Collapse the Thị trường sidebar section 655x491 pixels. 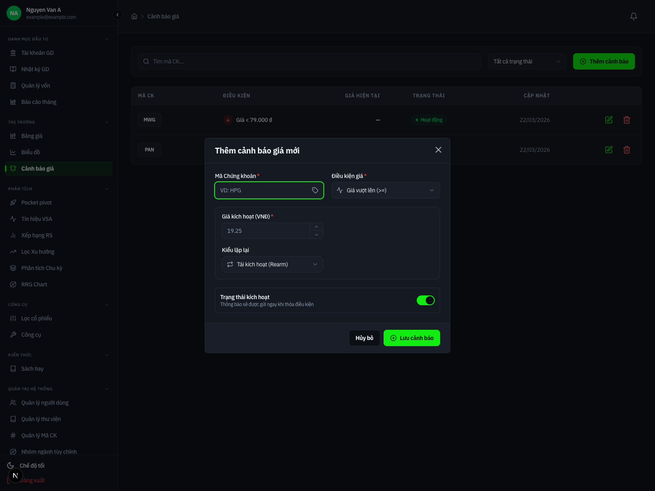tap(107, 122)
